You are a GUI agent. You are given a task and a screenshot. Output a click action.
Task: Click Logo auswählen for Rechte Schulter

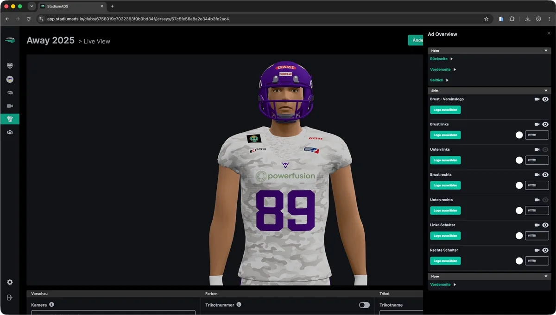[x=445, y=261]
